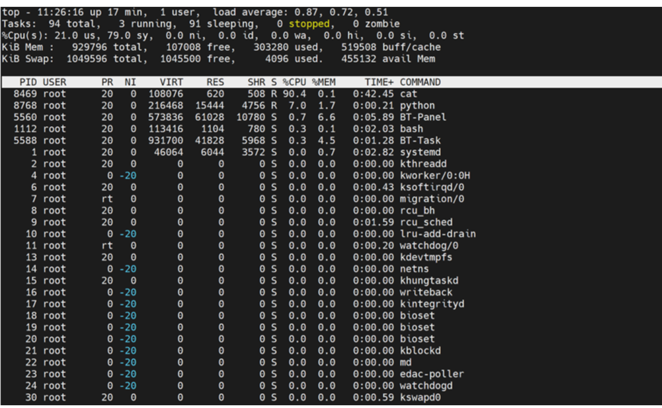662x408 pixels.
Task: Click the %CPU column header
Action: pos(294,82)
